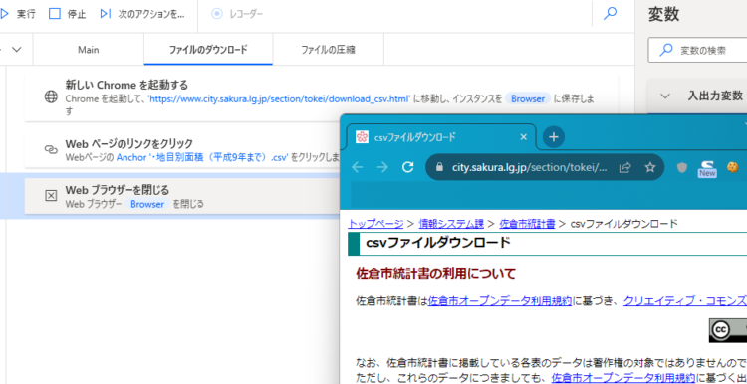747x384 pixels.
Task: Click the Browser variable chip in the close browser action
Action: [147, 204]
